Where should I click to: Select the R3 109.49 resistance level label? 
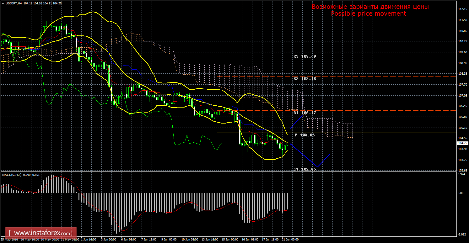click(305, 57)
